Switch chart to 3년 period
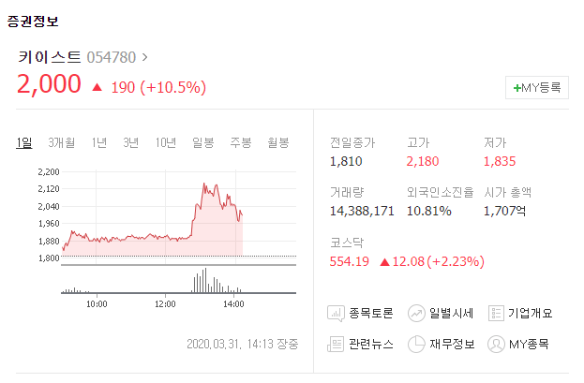 [x=131, y=142]
